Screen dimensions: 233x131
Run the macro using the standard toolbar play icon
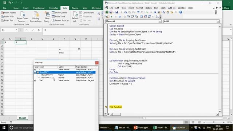[147, 12]
